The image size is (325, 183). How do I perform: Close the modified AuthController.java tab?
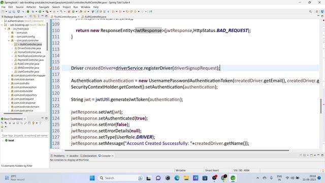[x=79, y=17]
